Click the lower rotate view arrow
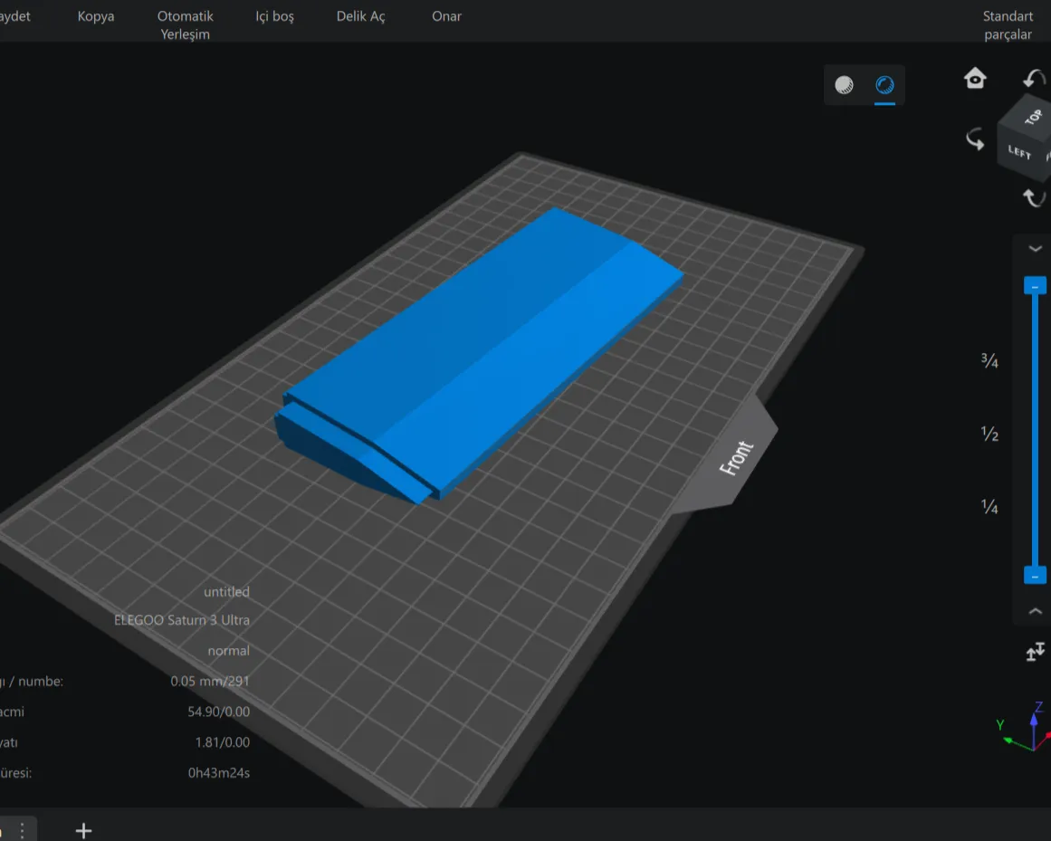The width and height of the screenshot is (1051, 841). tap(1034, 197)
